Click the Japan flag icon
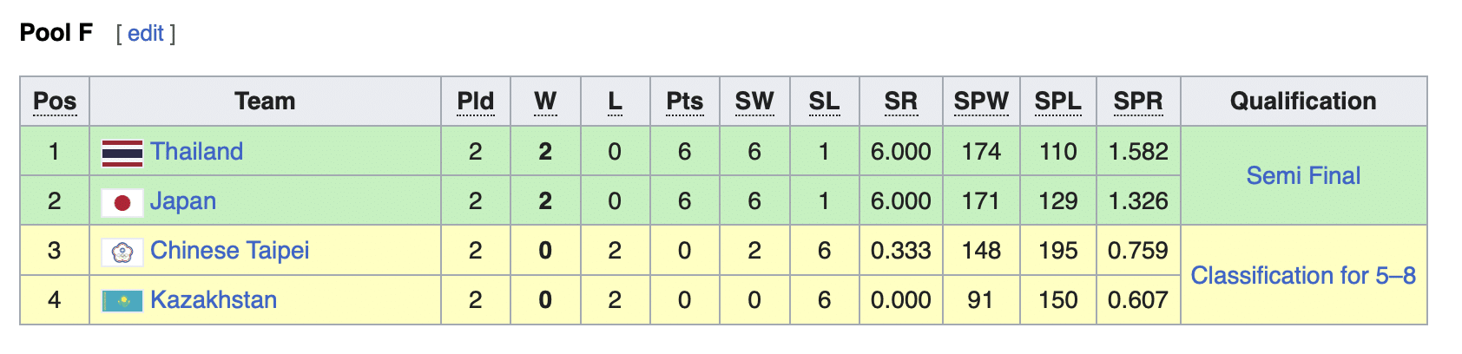 click(x=122, y=202)
